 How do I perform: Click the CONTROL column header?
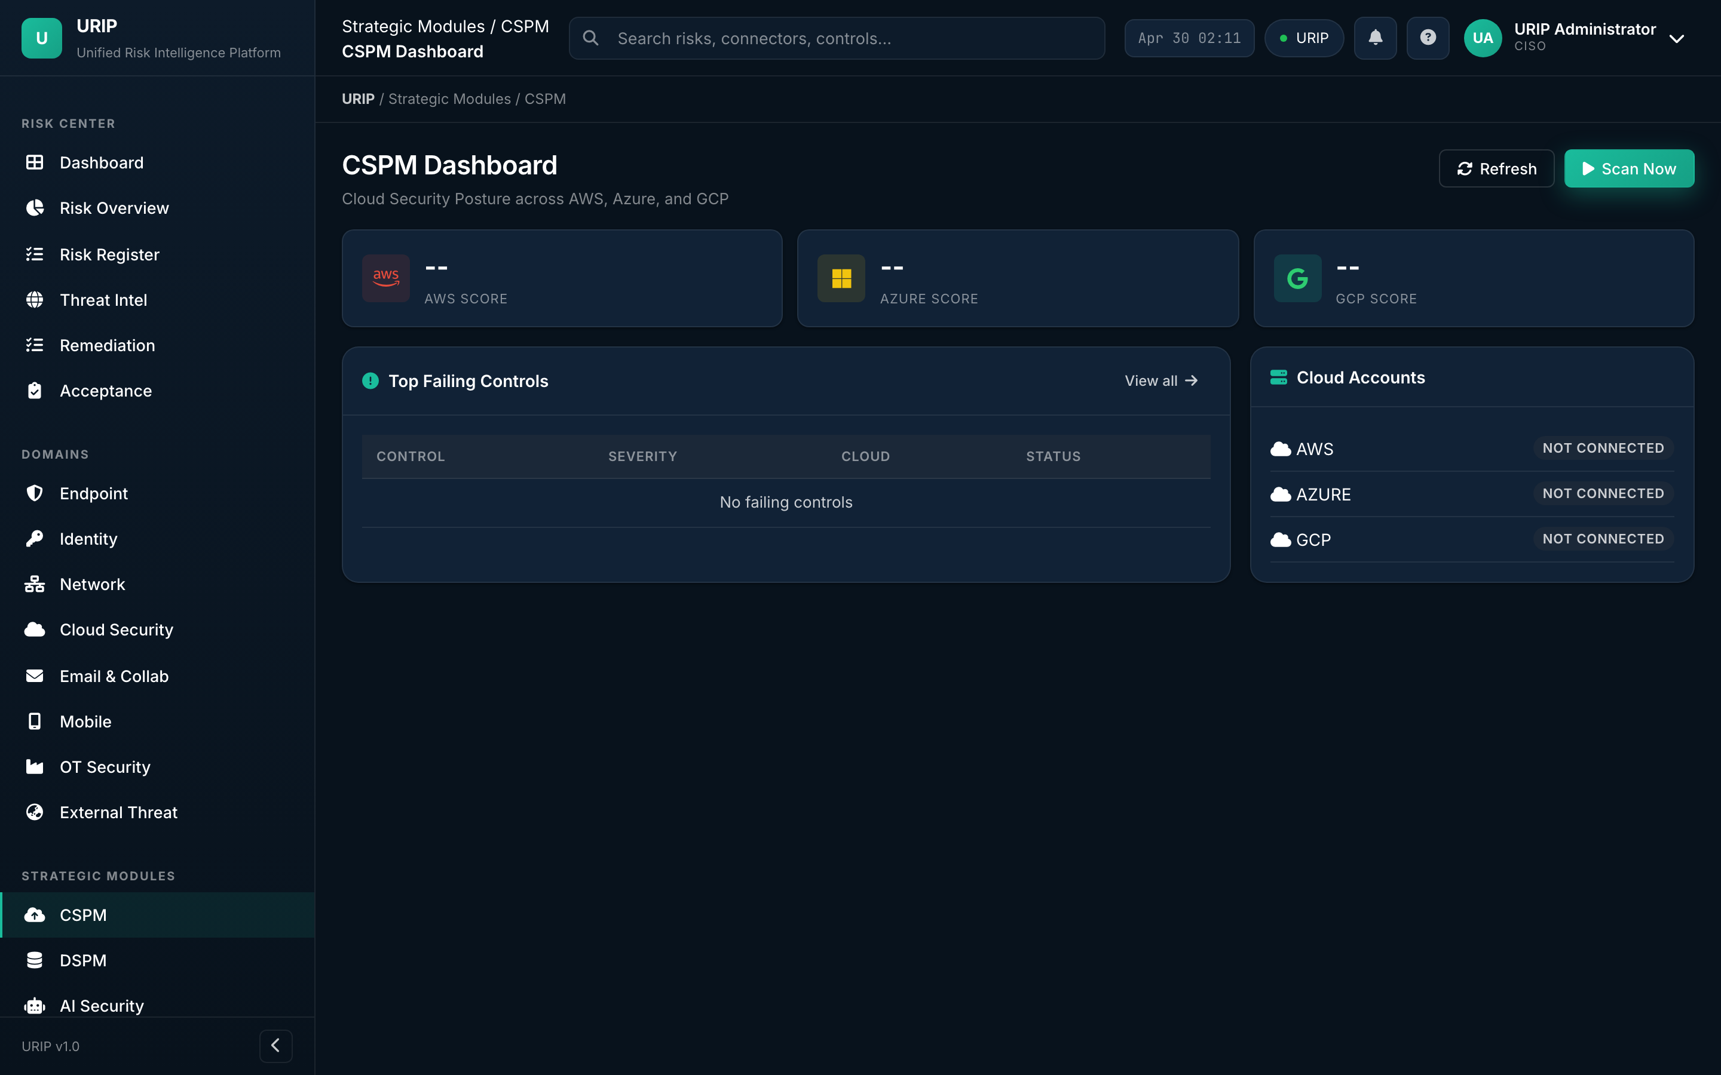pyautogui.click(x=411, y=456)
